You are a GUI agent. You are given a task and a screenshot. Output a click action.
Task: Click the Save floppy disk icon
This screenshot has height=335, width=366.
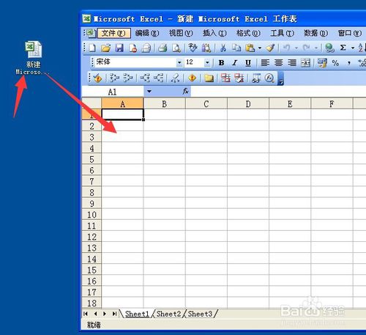119,48
